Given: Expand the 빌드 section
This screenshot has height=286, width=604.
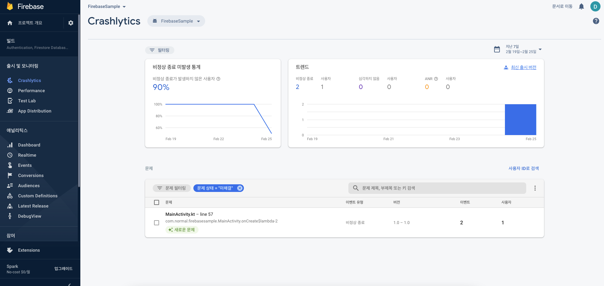Looking at the screenshot, I should tap(39, 44).
